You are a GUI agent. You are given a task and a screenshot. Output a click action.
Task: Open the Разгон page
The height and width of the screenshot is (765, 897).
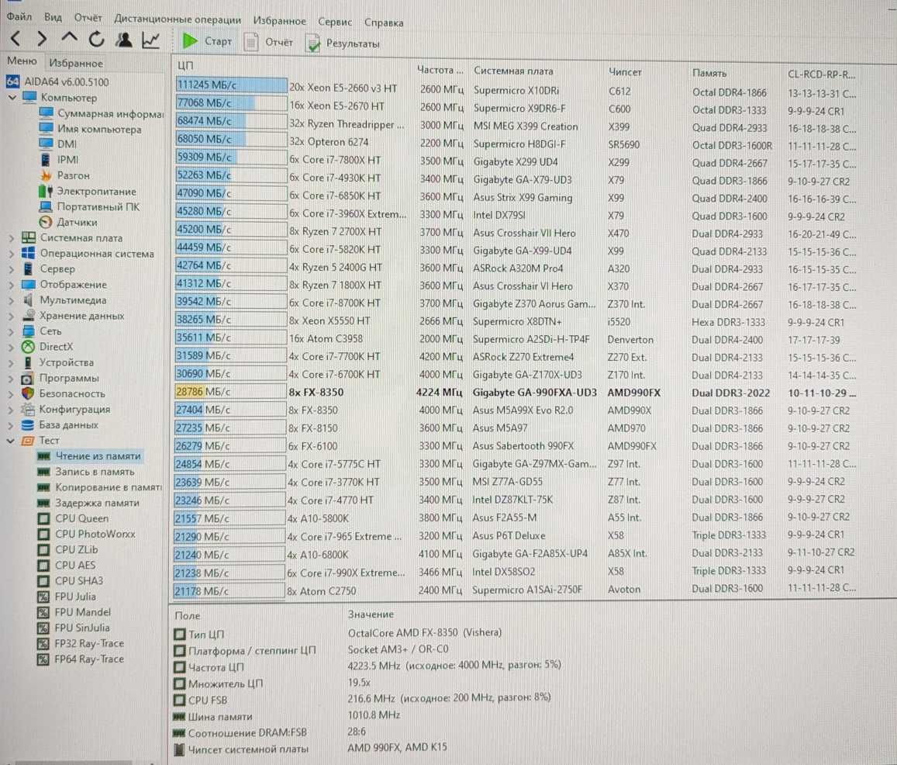(64, 175)
